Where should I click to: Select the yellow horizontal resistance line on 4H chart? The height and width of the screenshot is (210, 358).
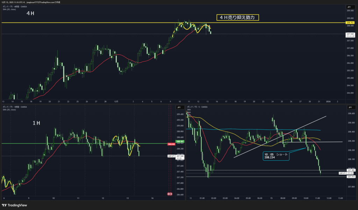pyautogui.click(x=105, y=22)
